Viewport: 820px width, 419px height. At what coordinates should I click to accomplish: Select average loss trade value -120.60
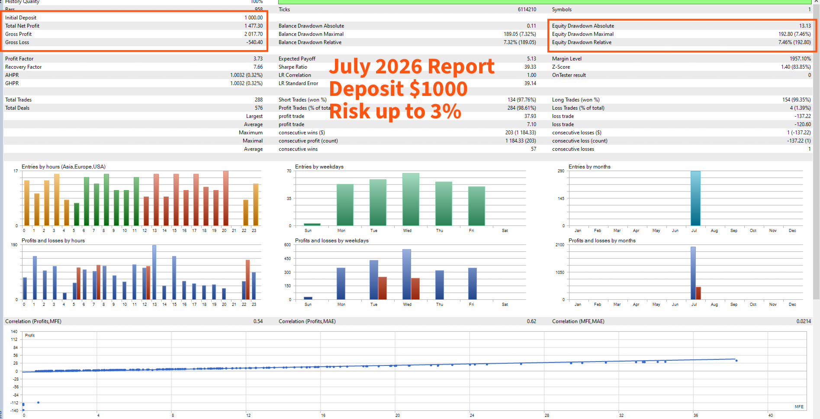tap(803, 124)
